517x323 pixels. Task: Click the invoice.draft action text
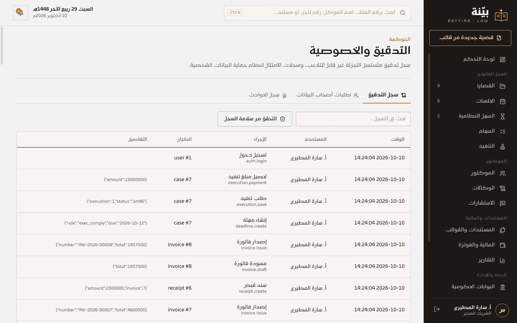[254, 270]
